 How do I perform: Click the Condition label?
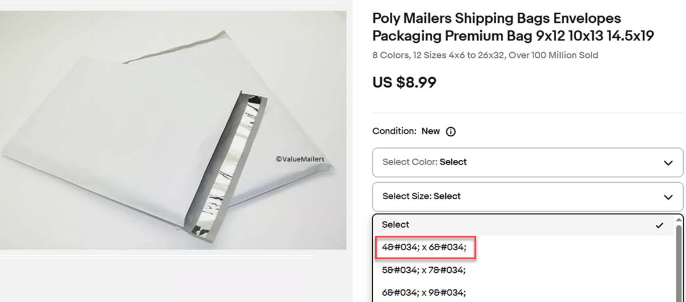coord(394,131)
